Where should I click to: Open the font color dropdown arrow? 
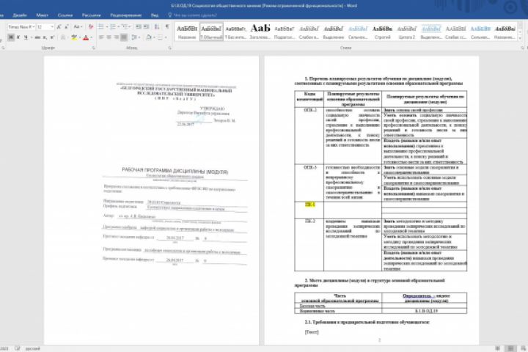(91, 37)
